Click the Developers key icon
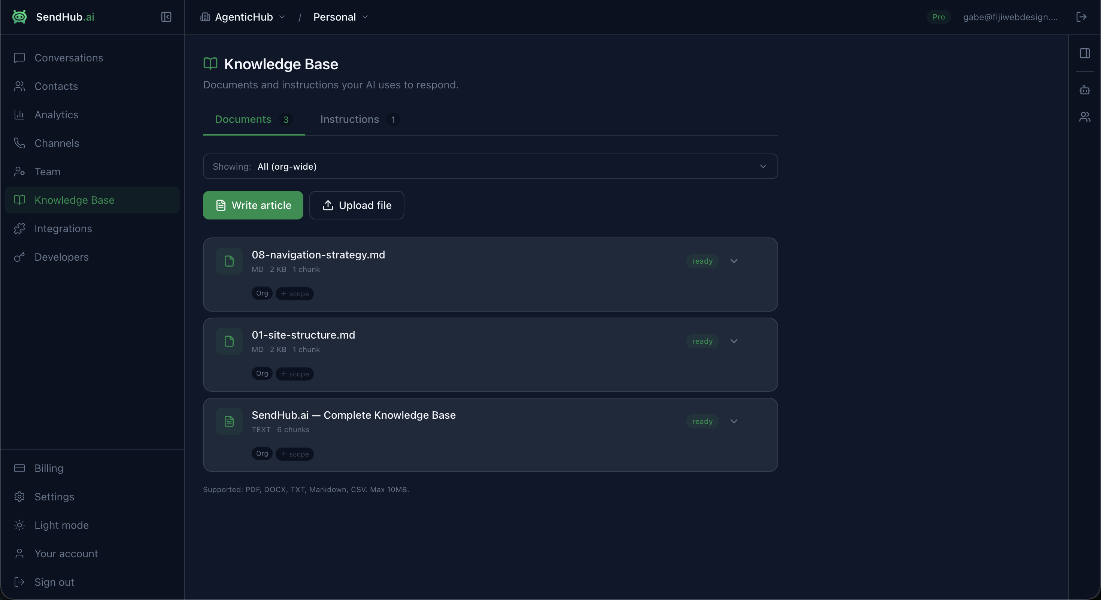Image resolution: width=1101 pixels, height=600 pixels. click(x=19, y=257)
